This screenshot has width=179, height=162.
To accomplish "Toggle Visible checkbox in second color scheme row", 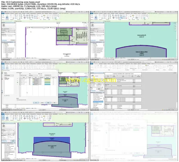I will (x=30, y=80).
